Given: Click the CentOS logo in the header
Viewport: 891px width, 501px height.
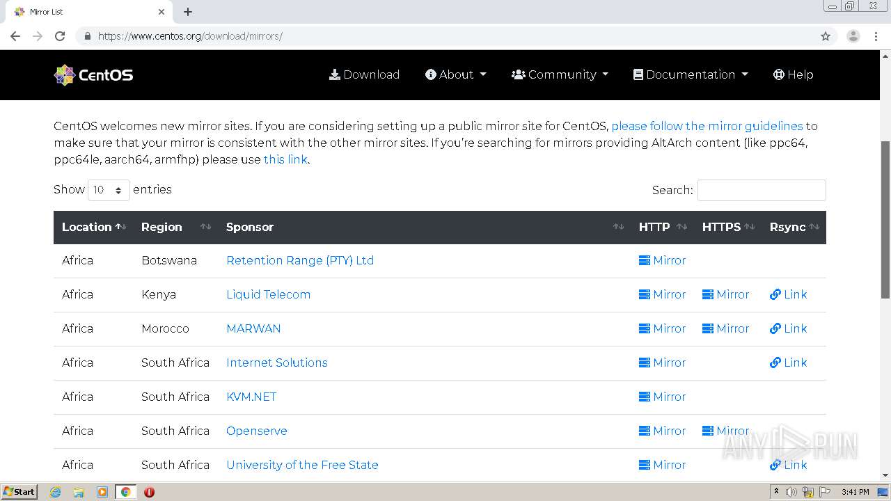Looking at the screenshot, I should [93, 74].
